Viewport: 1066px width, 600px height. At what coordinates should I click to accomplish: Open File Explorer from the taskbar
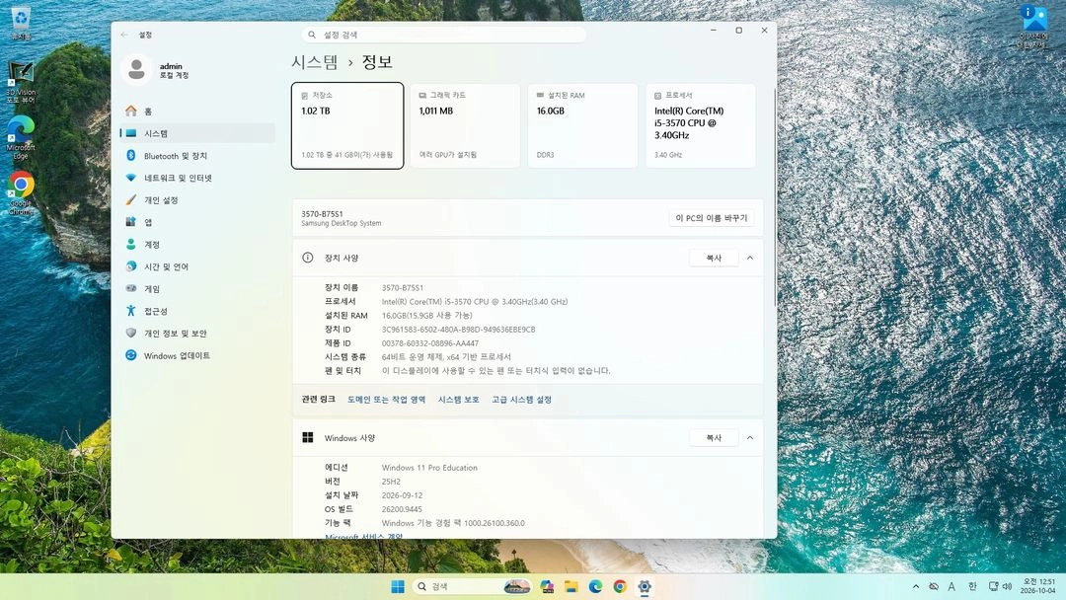pyautogui.click(x=571, y=586)
